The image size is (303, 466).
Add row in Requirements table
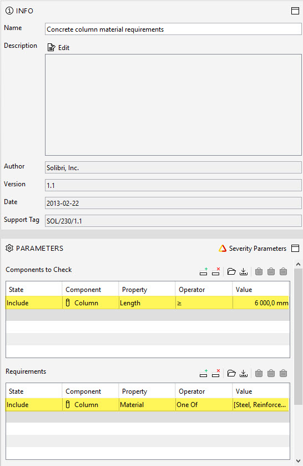click(203, 373)
